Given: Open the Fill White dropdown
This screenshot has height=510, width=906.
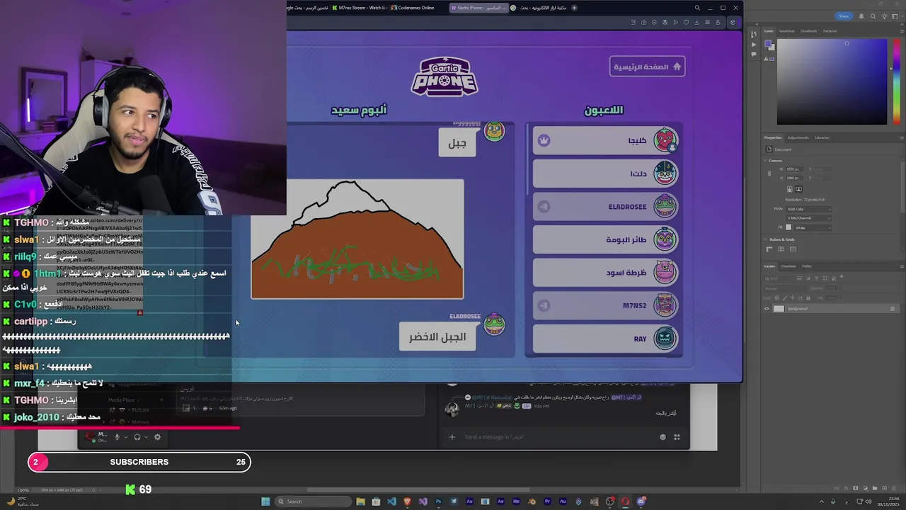Looking at the screenshot, I should point(813,228).
